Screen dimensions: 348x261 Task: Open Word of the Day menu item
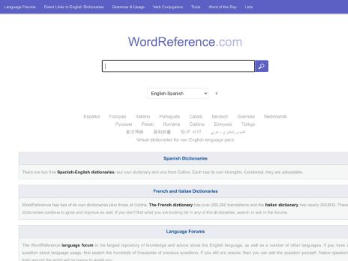(222, 7)
